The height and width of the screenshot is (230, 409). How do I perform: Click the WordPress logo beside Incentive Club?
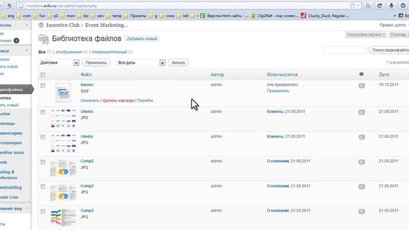pyautogui.click(x=41, y=25)
